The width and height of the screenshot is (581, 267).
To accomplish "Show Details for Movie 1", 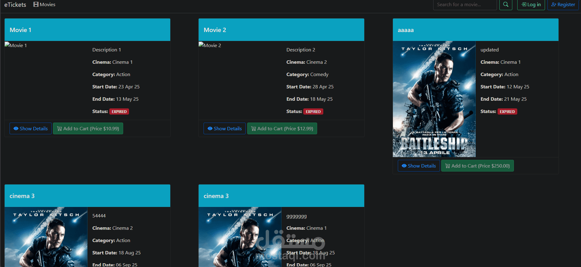I will (x=30, y=128).
